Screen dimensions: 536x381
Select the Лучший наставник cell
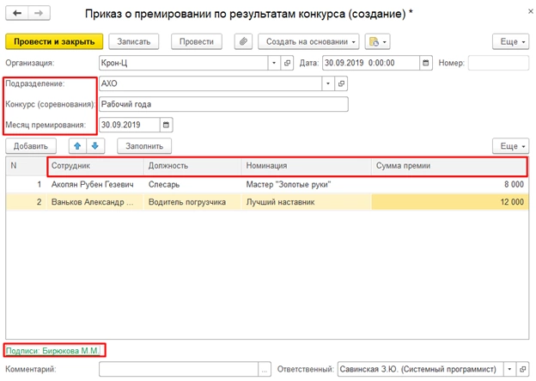point(307,202)
